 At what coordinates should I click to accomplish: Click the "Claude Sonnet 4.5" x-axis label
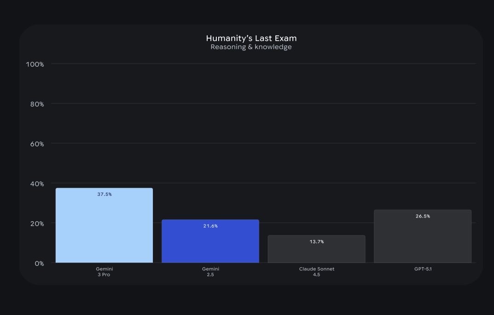(x=316, y=272)
